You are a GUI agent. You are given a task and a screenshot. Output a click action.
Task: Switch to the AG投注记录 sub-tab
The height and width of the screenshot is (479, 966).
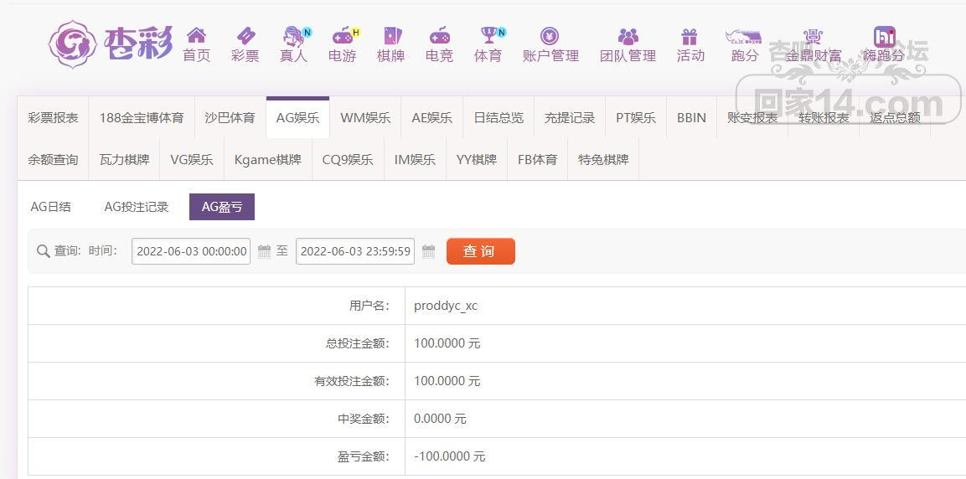click(x=137, y=207)
